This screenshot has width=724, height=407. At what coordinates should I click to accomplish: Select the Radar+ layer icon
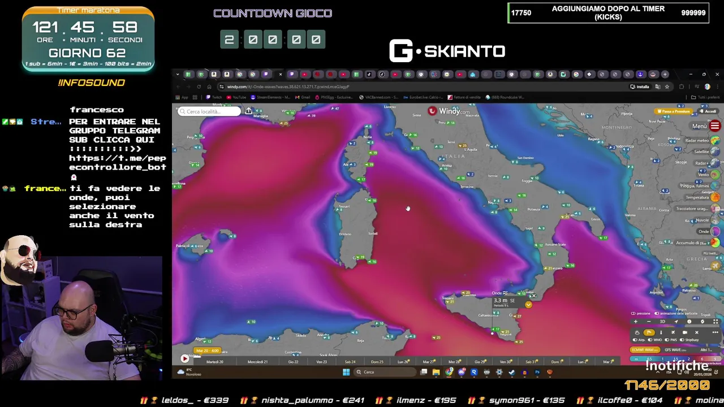(715, 163)
